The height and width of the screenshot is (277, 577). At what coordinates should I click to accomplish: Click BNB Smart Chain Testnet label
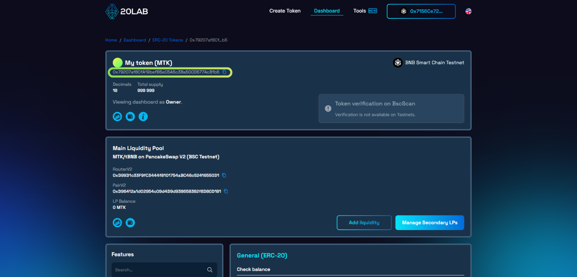(x=435, y=63)
